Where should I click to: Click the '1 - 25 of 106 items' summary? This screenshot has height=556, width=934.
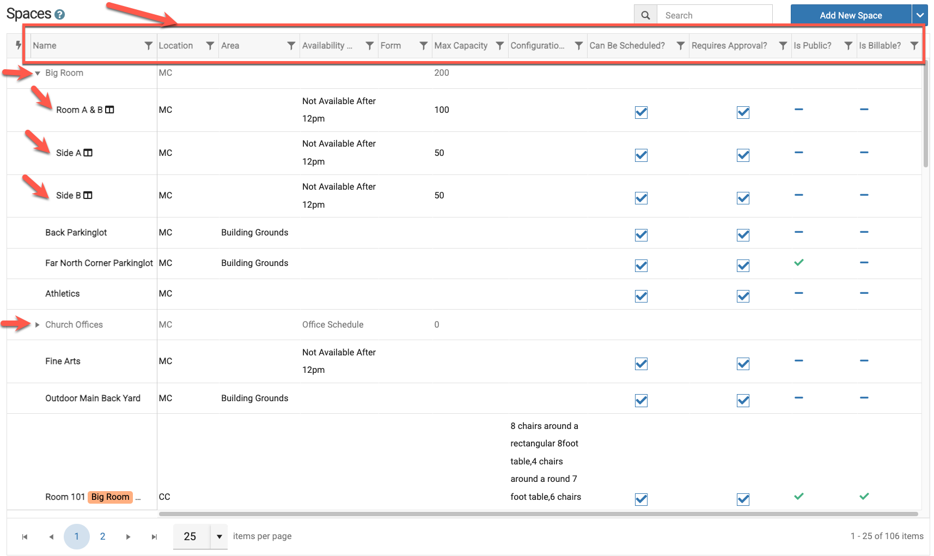coord(887,536)
